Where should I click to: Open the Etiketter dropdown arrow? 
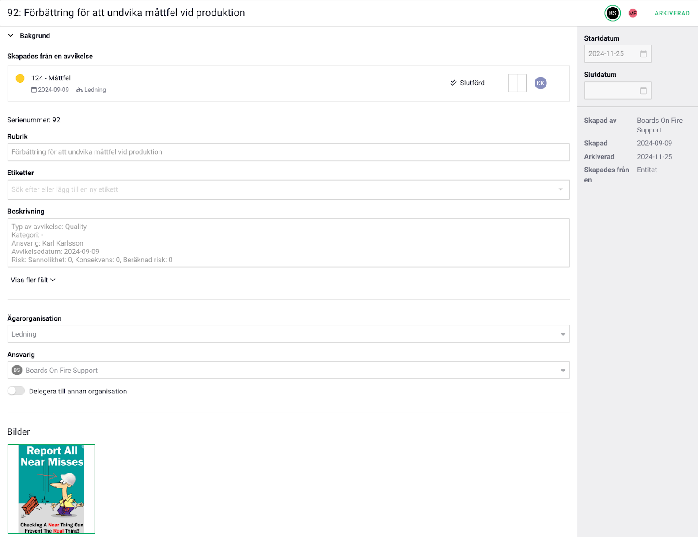(x=561, y=189)
